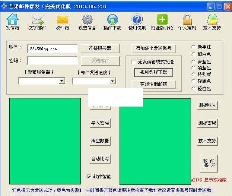Open the 发信箱 outbox house icon
Screen dimensions: 232x196
(x=13, y=20)
